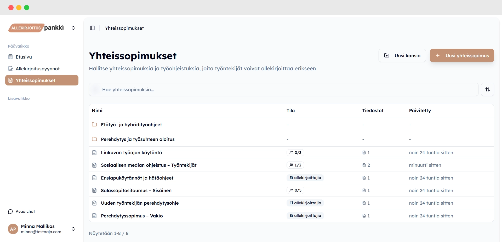Create a new agreement with Uusi yhteissopimus
This screenshot has width=502, height=242.
pos(462,55)
